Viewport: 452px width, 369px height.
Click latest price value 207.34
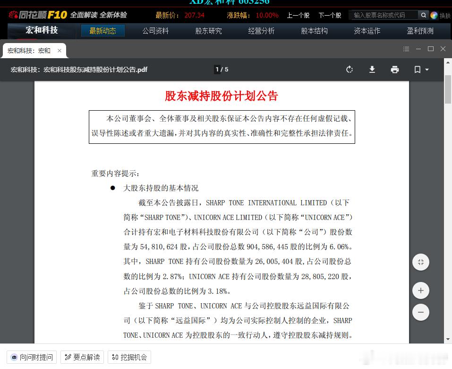click(194, 15)
